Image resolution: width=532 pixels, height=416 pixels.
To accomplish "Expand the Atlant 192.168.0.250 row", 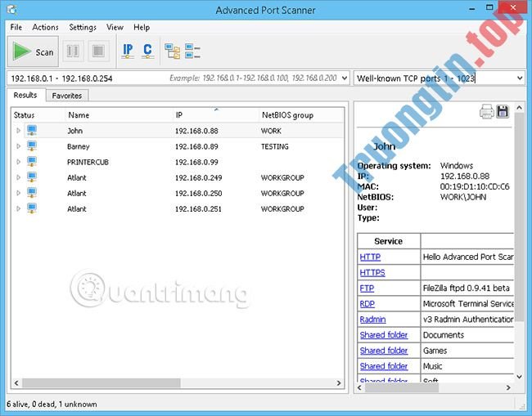I will [18, 193].
